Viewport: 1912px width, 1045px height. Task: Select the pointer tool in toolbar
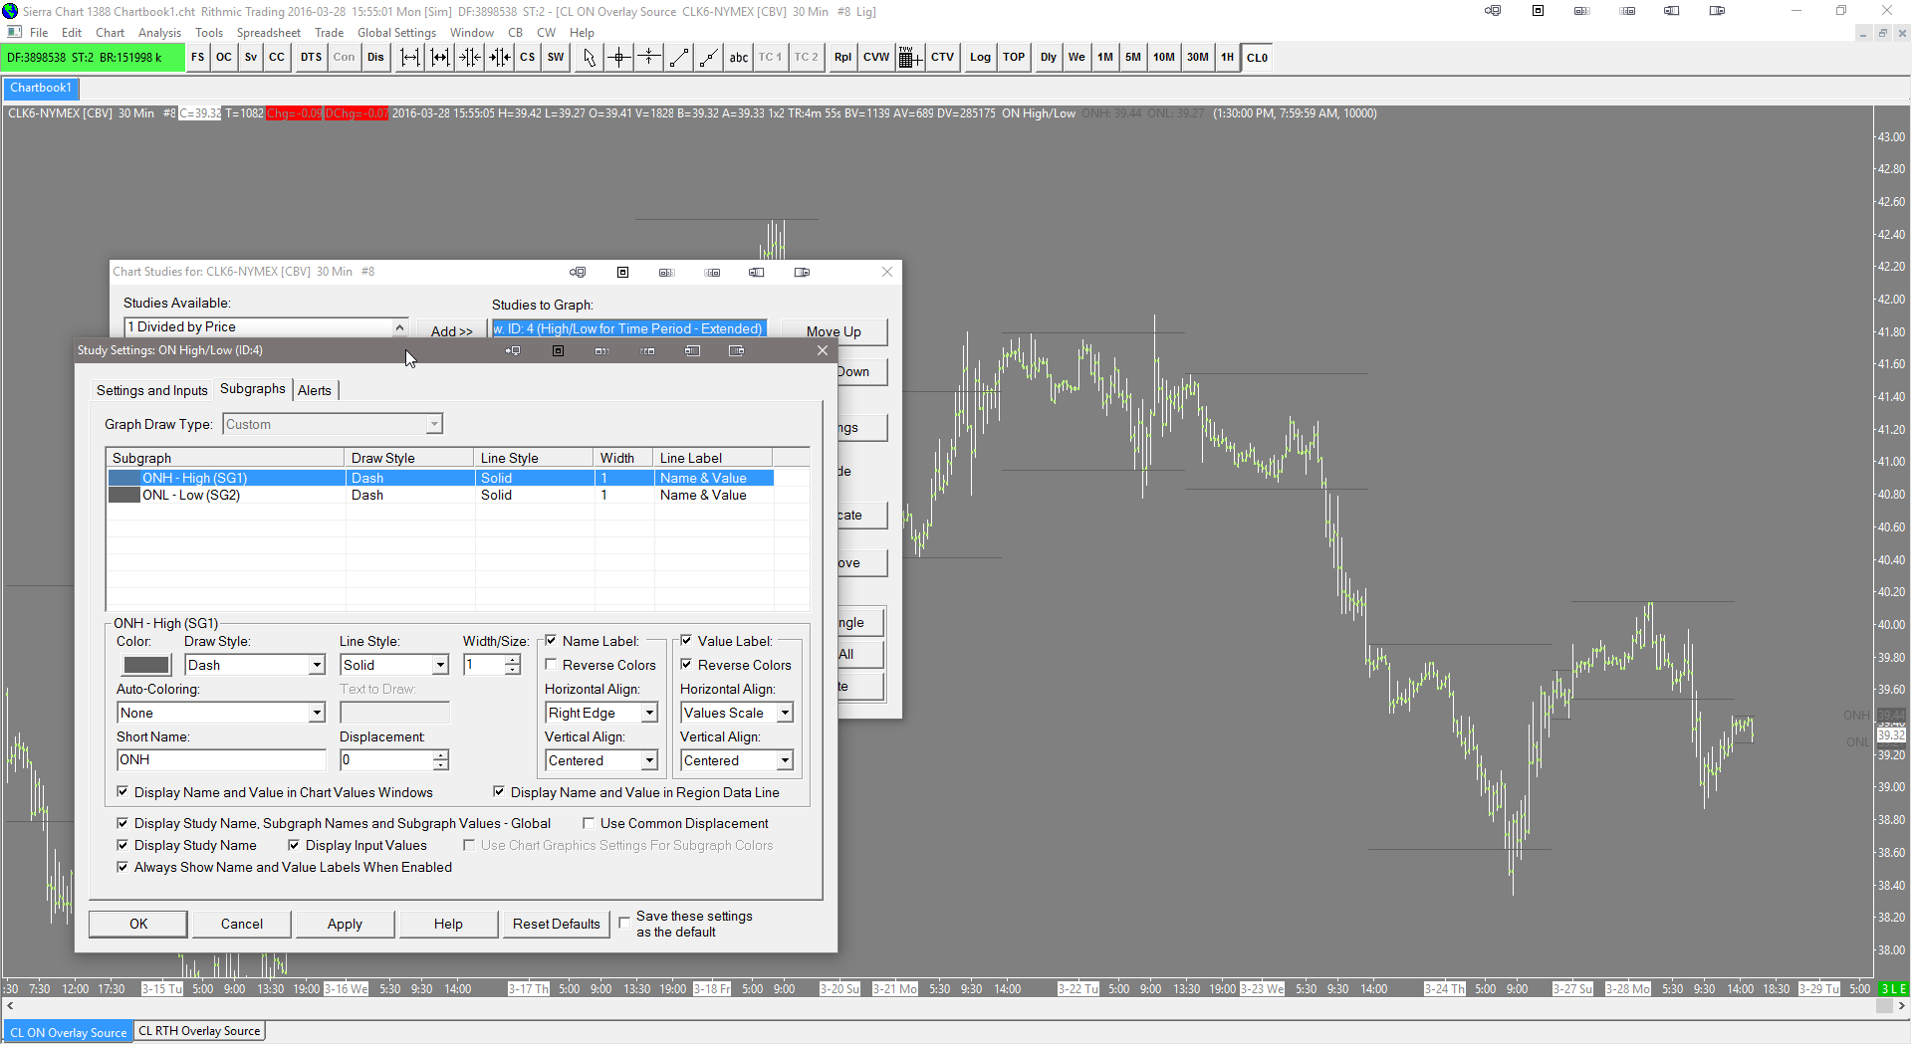tap(589, 58)
